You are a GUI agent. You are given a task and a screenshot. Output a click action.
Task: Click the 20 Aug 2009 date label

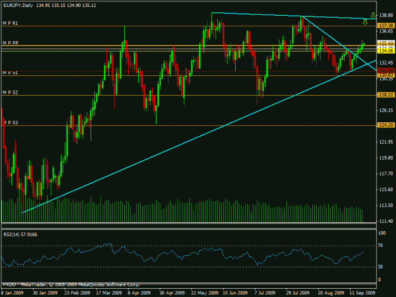tap(331, 293)
